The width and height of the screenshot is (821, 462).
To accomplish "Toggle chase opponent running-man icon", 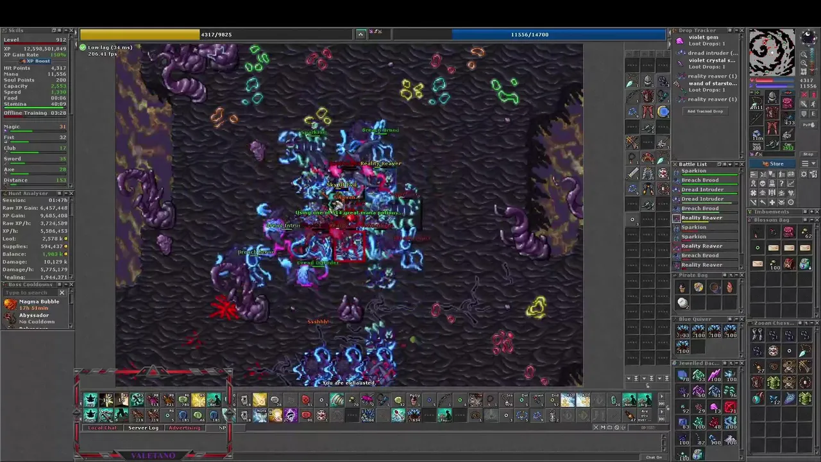I will (x=813, y=104).
